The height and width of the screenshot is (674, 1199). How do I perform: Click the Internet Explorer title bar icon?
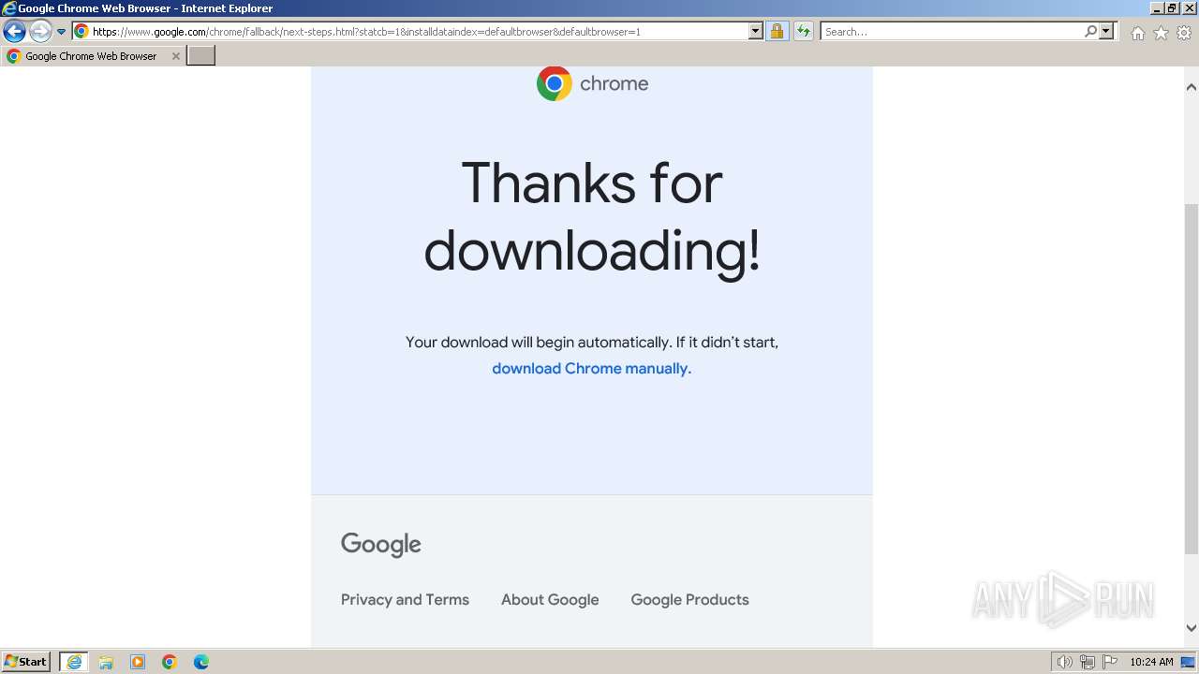pyautogui.click(x=9, y=8)
